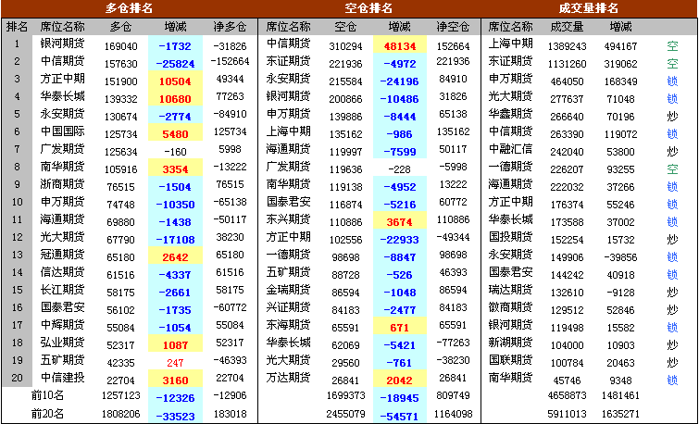Click the 空仓排名 section header
Screen dimensions: 699x424
click(368, 8)
